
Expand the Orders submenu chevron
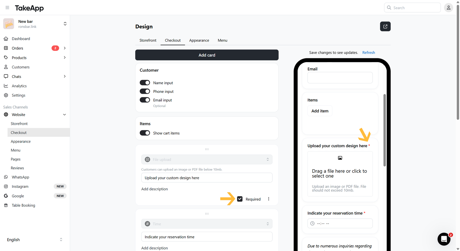tap(65, 48)
